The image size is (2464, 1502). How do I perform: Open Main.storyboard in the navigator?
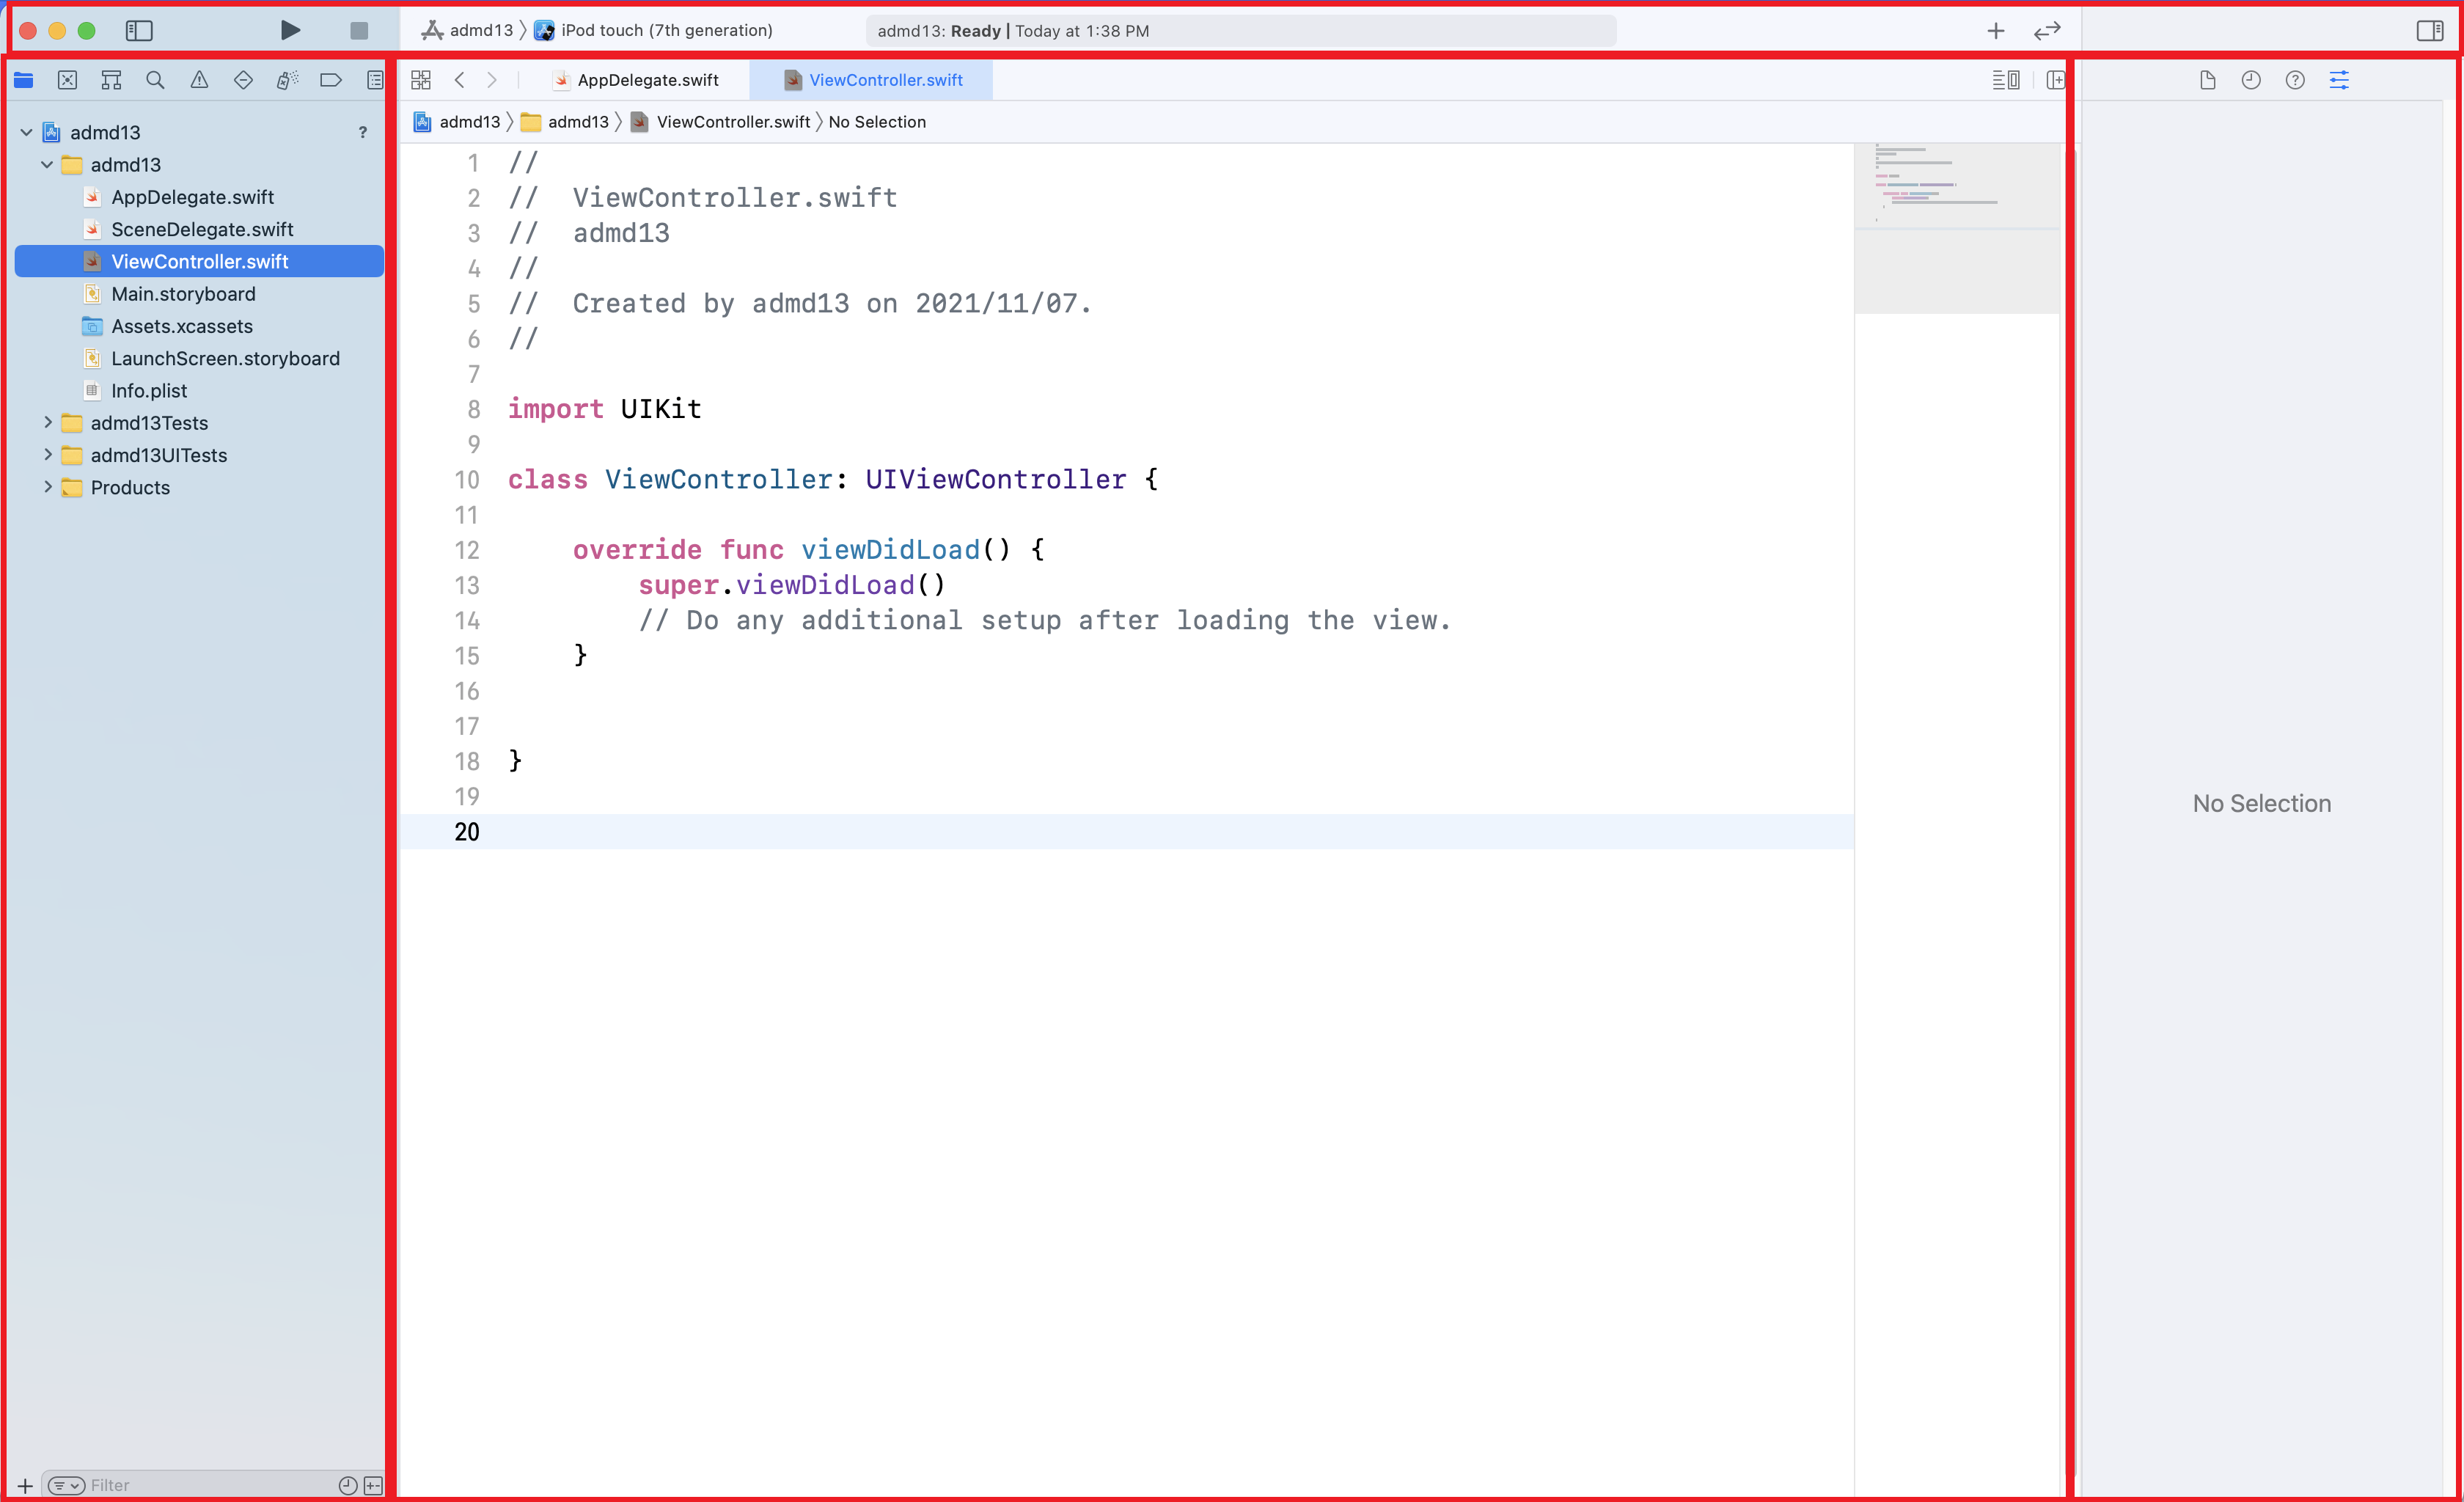(183, 294)
